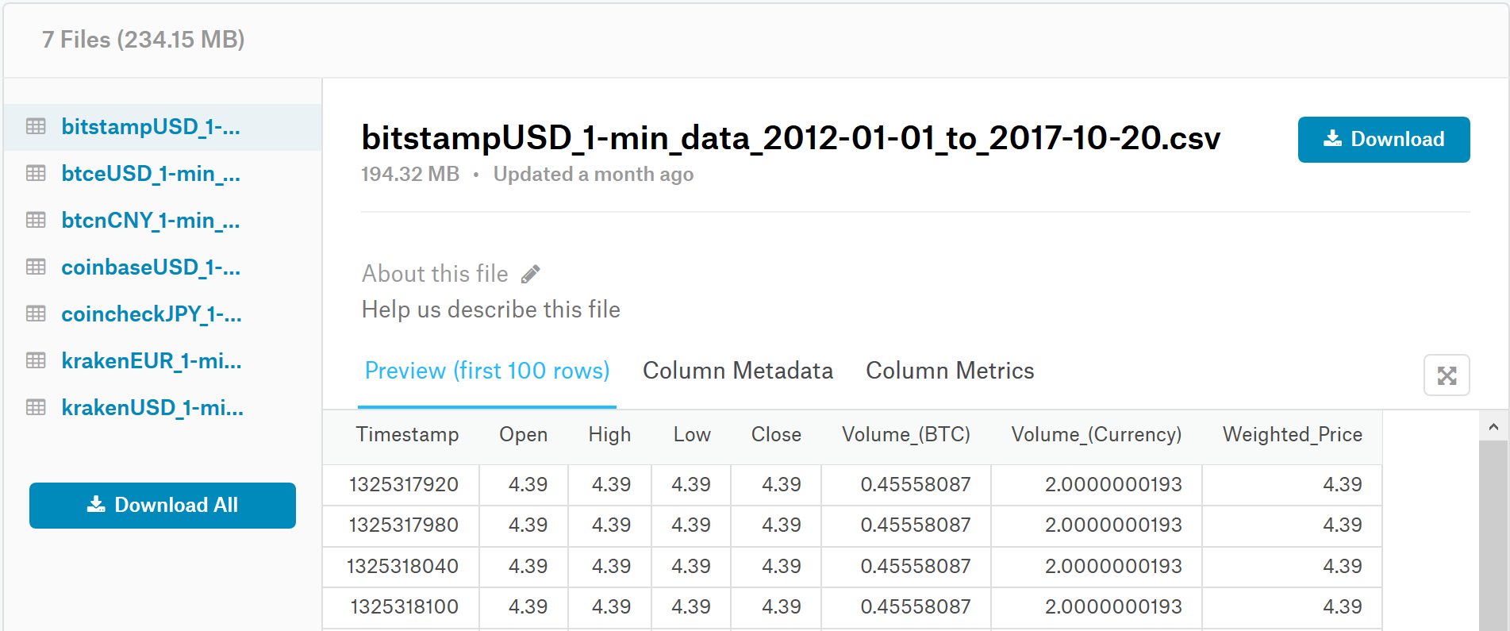Click the Download button for the csv
Image resolution: width=1510 pixels, height=631 pixels.
tap(1384, 140)
